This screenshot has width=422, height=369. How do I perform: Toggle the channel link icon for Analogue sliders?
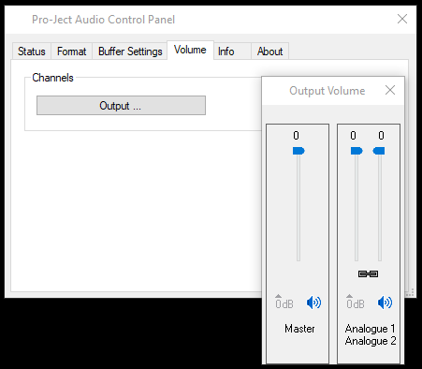pos(368,273)
